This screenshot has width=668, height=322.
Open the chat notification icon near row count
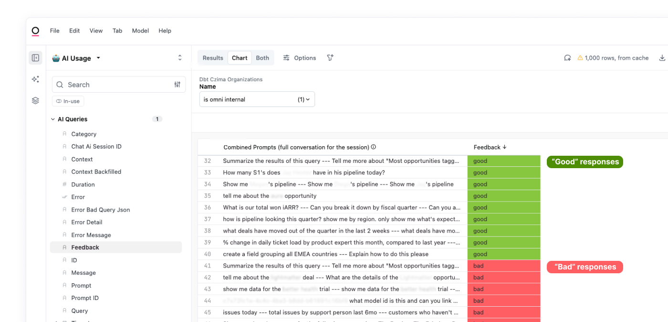(567, 57)
